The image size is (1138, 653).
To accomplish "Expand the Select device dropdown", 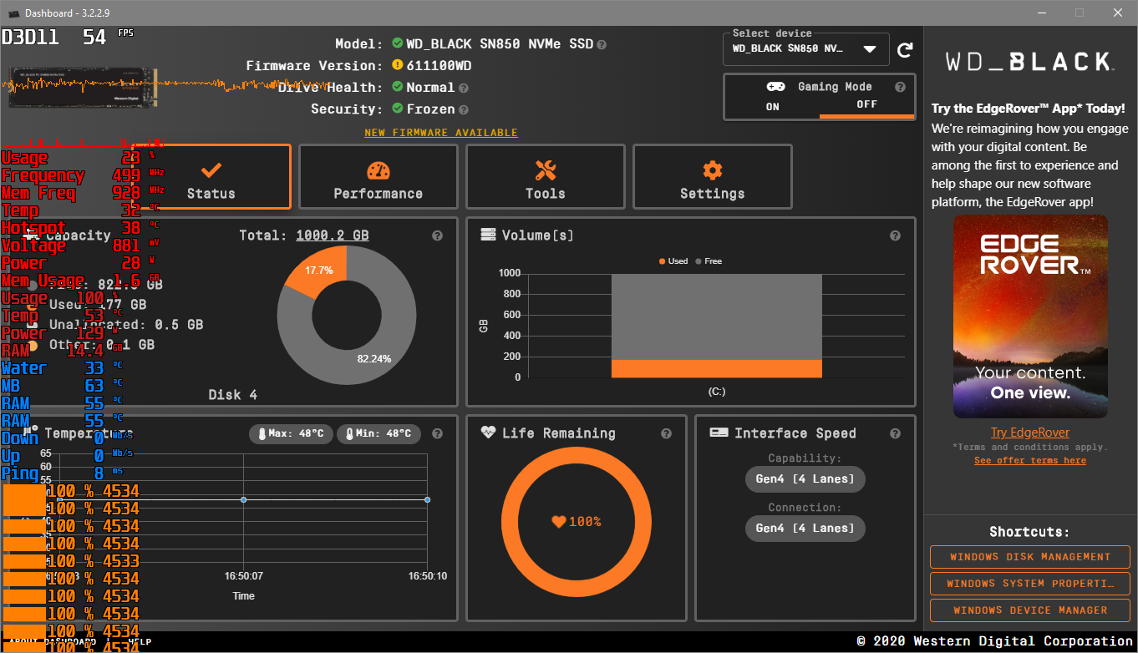I will pyautogui.click(x=805, y=48).
